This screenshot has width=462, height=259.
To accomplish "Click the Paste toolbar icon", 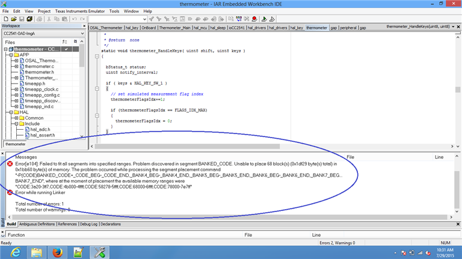I will [64, 19].
